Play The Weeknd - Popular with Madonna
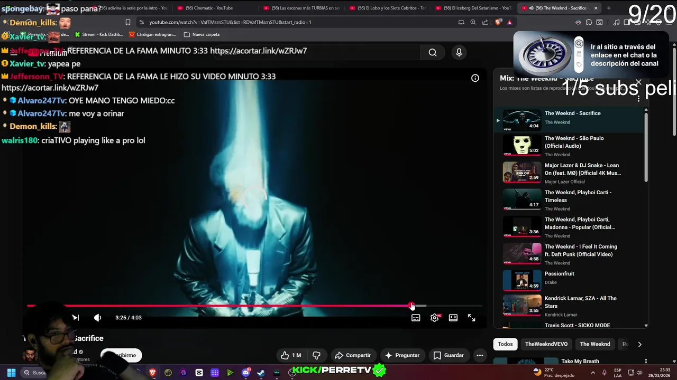 tap(569, 227)
